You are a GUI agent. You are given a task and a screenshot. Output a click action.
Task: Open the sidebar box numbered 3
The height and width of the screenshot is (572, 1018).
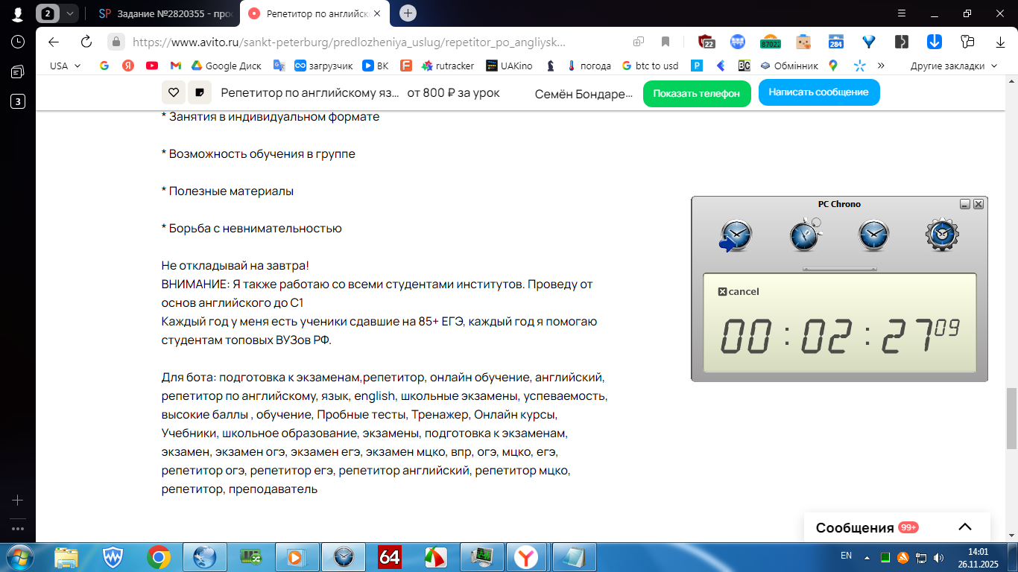click(x=17, y=101)
